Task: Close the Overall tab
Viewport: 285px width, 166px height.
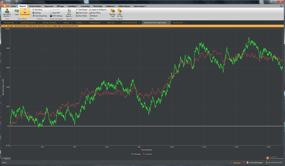Action: pyautogui.click(x=72, y=23)
